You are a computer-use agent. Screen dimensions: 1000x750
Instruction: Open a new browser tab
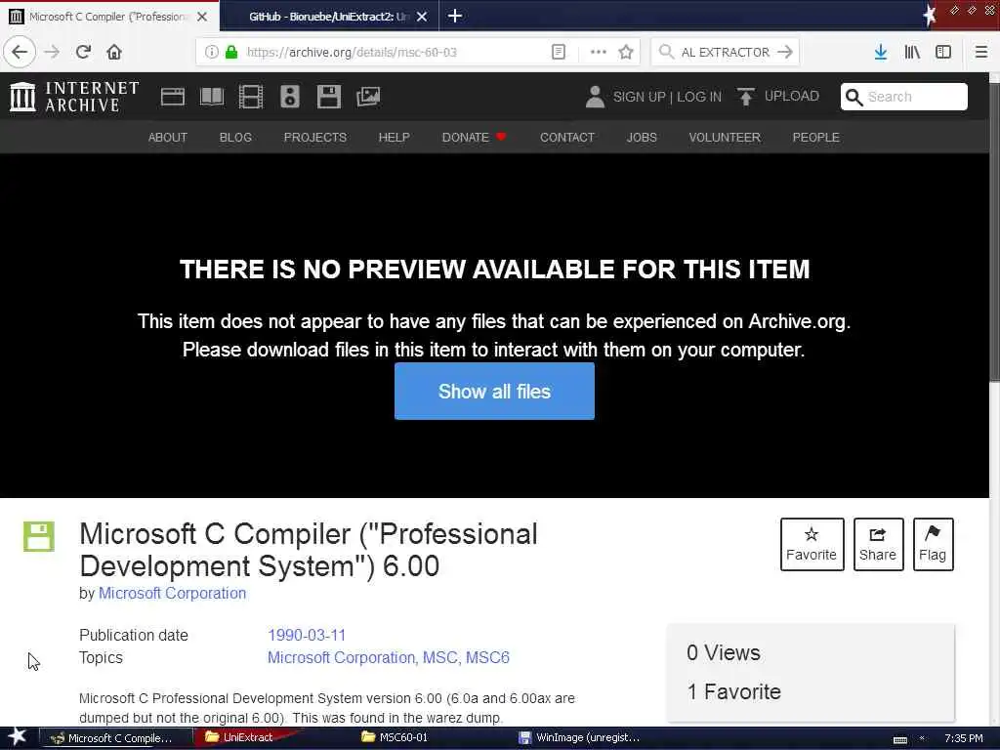455,16
